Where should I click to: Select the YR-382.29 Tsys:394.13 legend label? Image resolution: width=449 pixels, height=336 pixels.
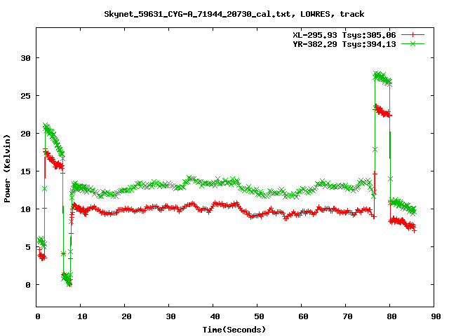click(344, 44)
